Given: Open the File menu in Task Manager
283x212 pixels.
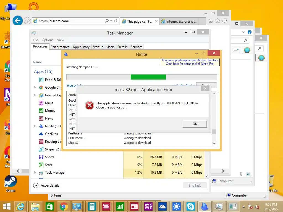Looking at the screenshot, I should pos(35,40).
